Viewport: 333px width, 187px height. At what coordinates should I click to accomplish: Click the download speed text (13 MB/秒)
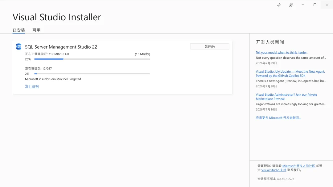142,54
